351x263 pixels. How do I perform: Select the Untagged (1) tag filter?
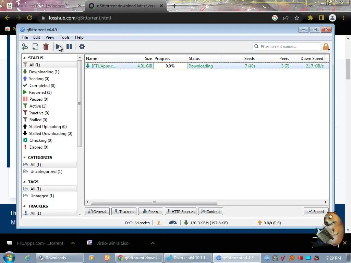42,196
